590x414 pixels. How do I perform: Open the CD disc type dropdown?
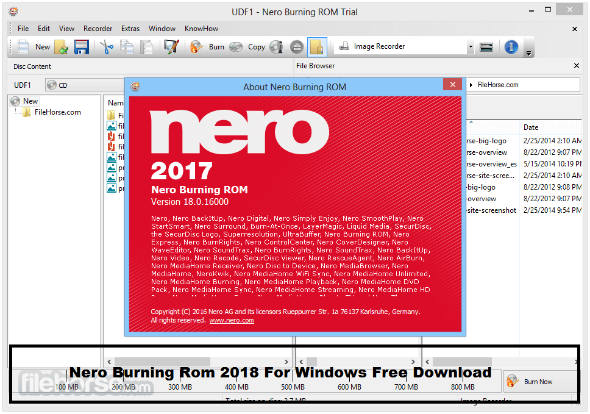85,85
